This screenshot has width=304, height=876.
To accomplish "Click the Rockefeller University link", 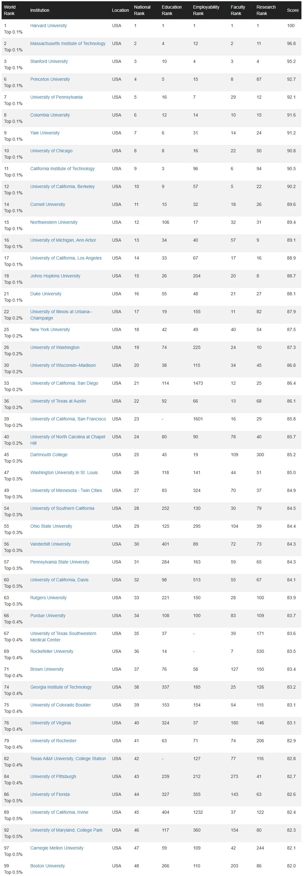I will (52, 651).
